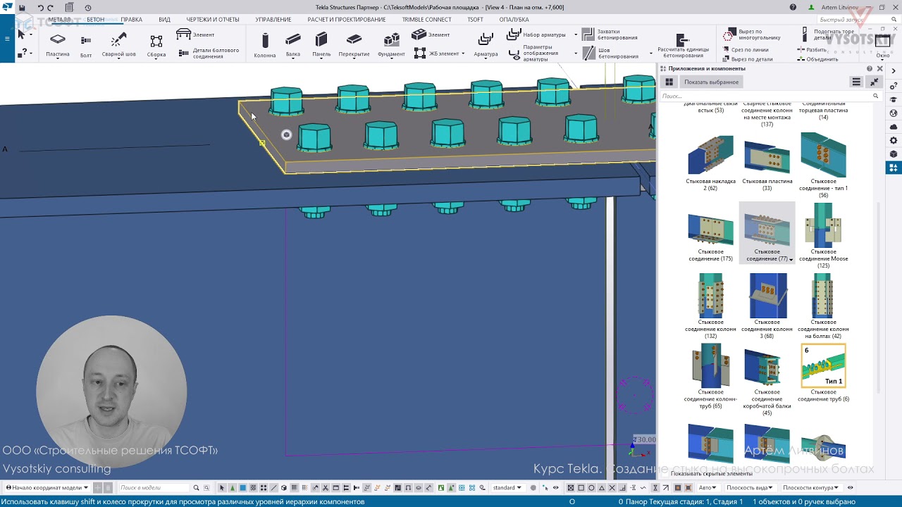Select Стыковое соединение труб (6) component
The image size is (902, 507).
click(x=823, y=373)
